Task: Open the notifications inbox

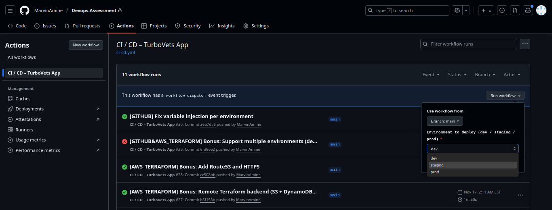Action: (x=528, y=10)
